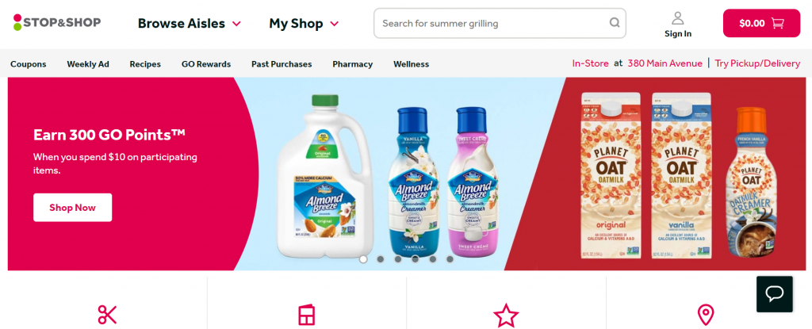Viewport: 812px width, 329px height.
Task: Click the 380 Main Avenue store link
Action: pyautogui.click(x=665, y=63)
